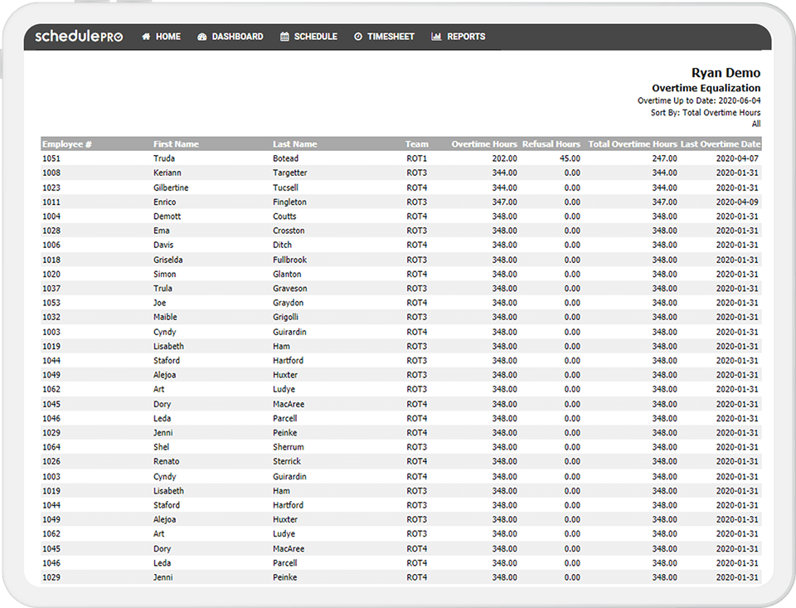Click last name Tucsell
Screen dimensions: 796x608
point(285,187)
